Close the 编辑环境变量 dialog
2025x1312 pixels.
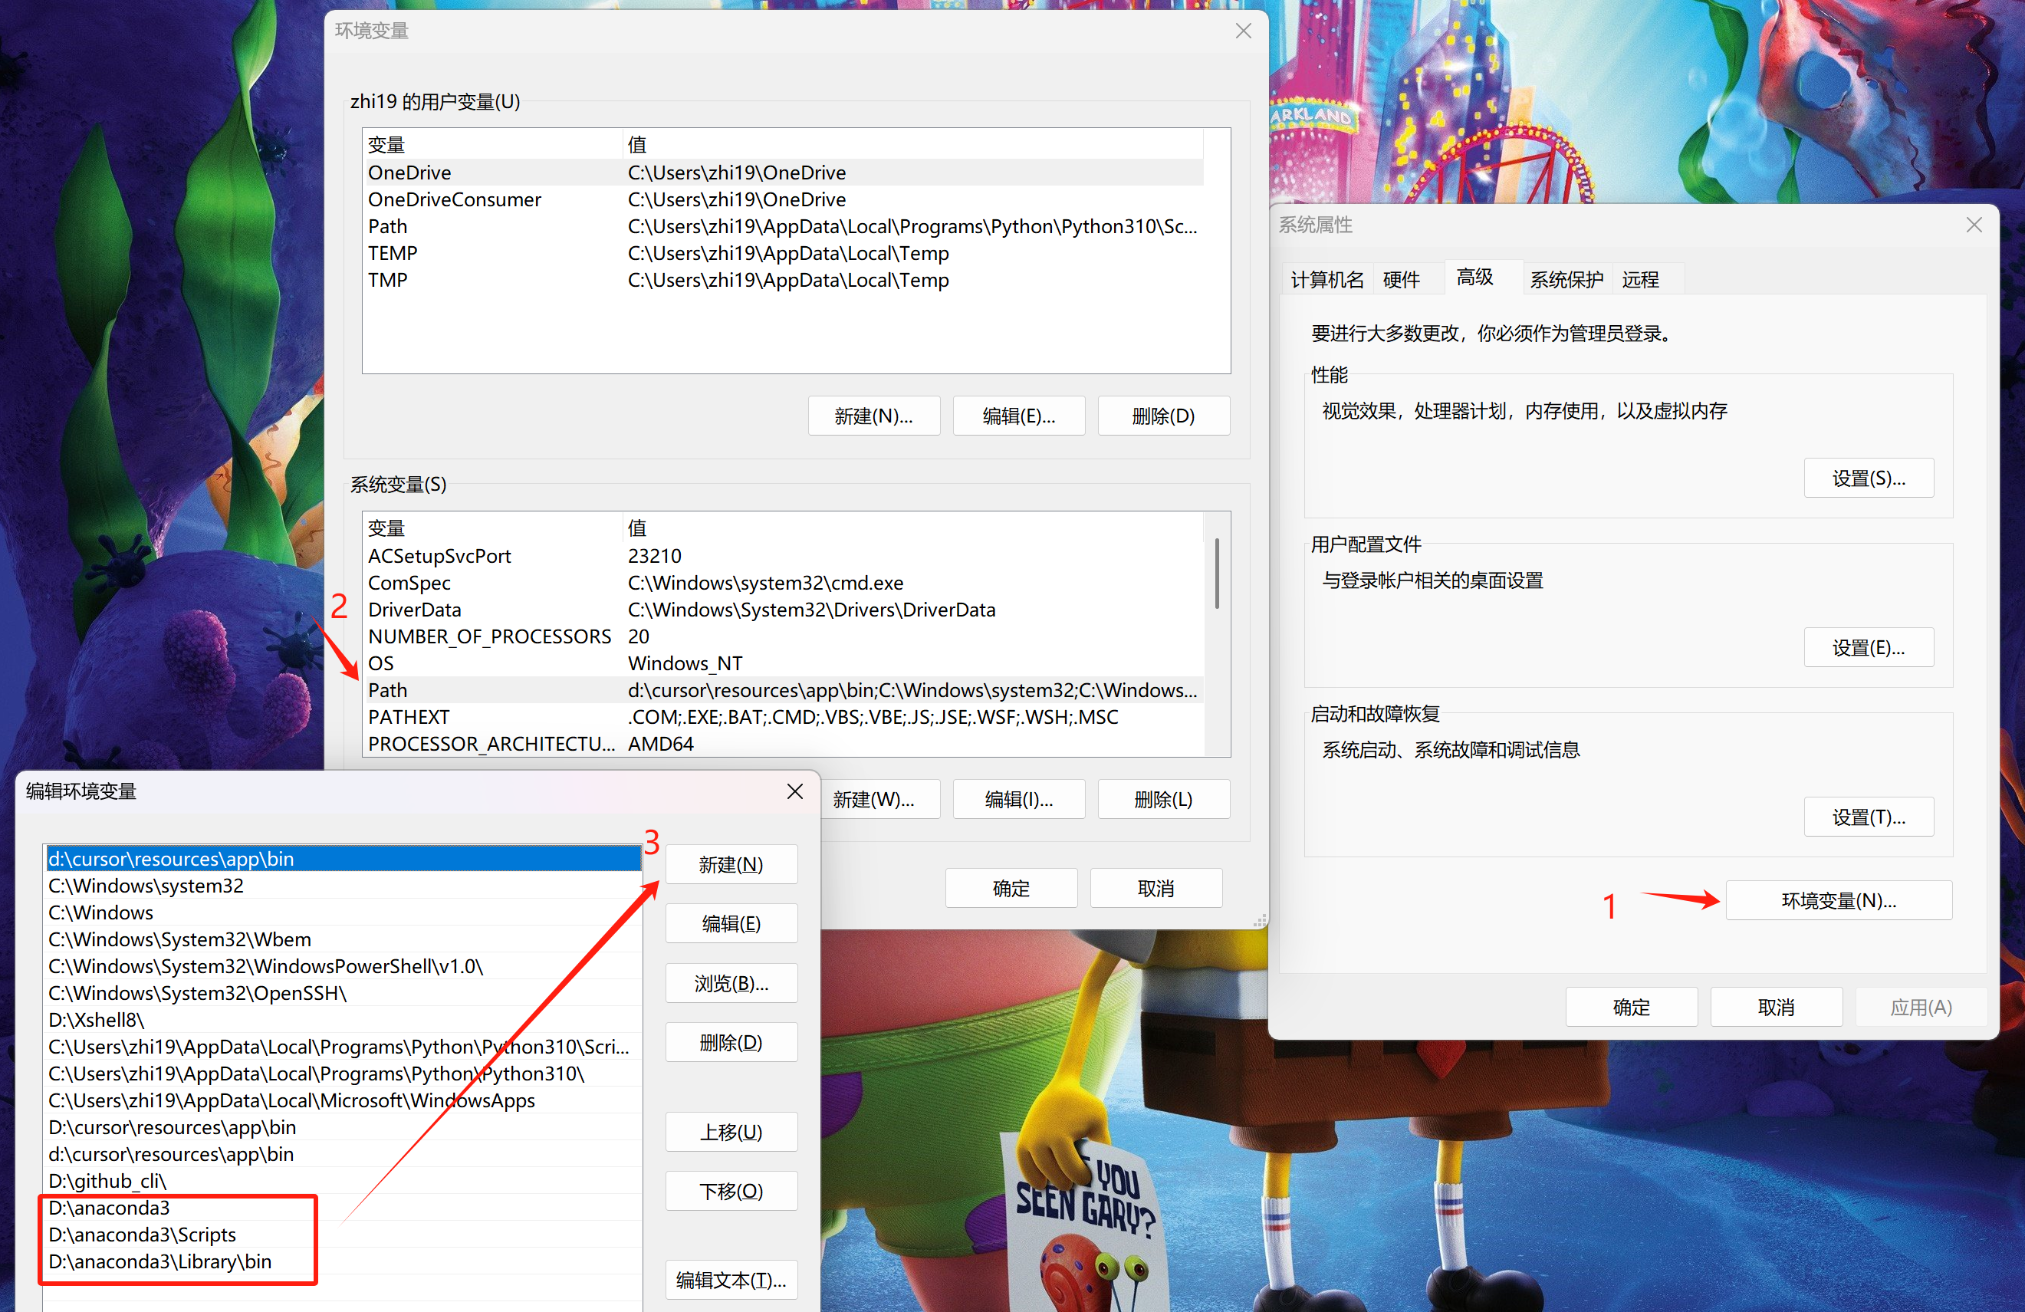(x=794, y=791)
